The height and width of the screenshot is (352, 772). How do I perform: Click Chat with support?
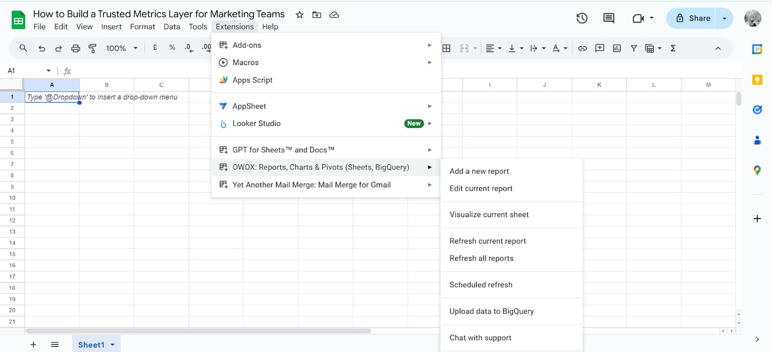click(511, 338)
